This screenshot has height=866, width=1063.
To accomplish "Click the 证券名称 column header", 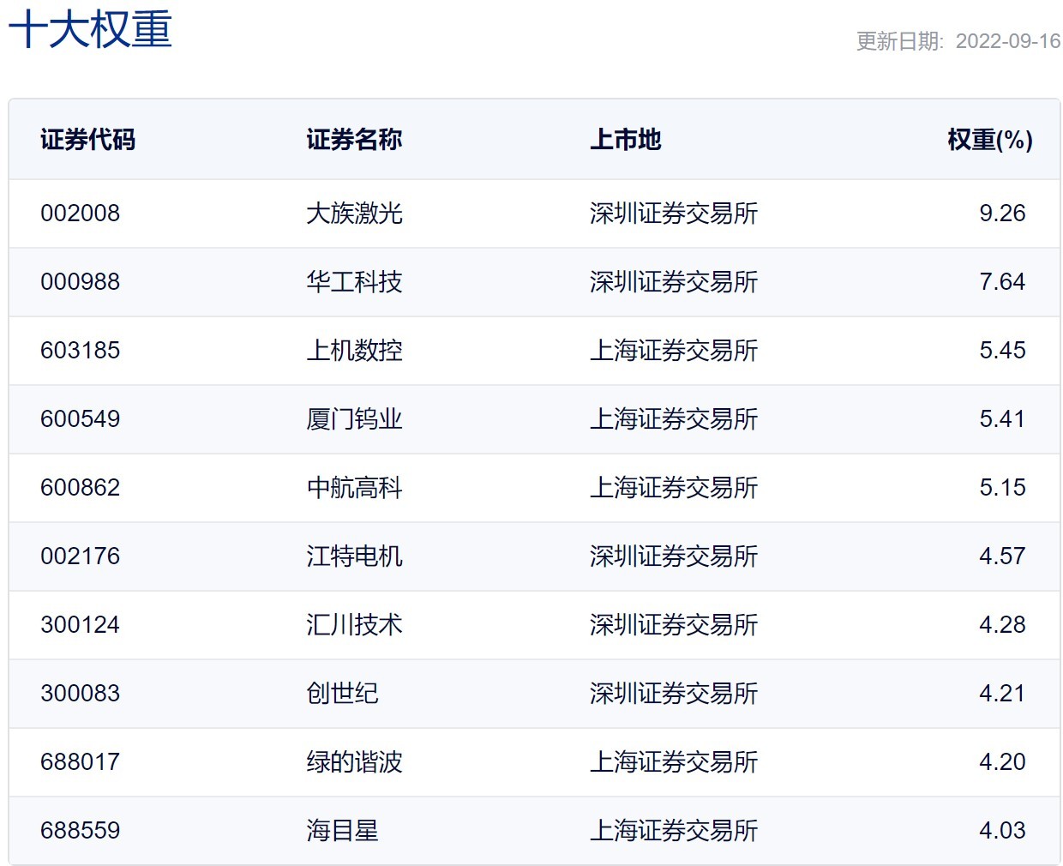I will point(354,140).
